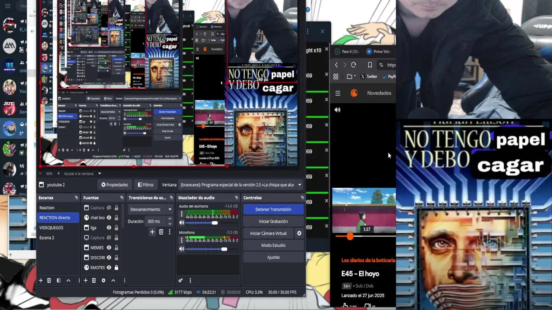Switch to the Escena 2 scene
552x310 pixels.
(x=58, y=238)
